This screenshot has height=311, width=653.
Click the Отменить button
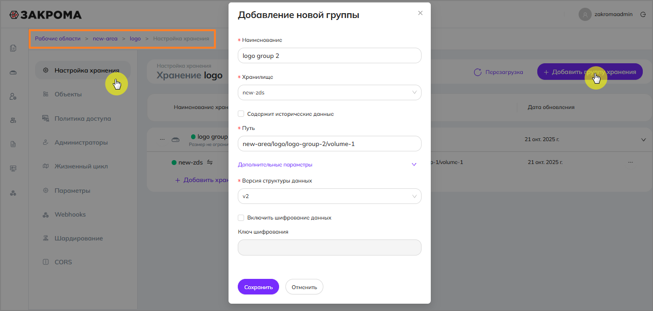304,287
